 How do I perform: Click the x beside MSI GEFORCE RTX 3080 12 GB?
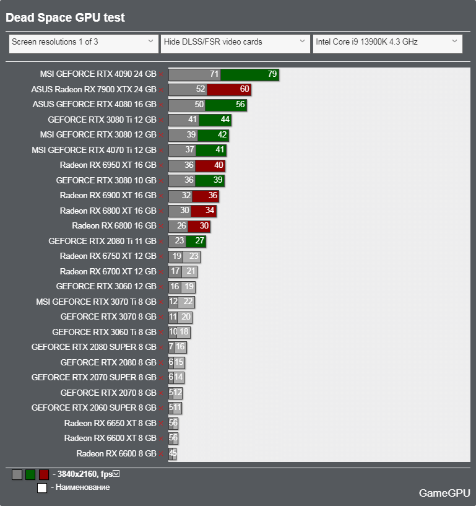(x=161, y=135)
